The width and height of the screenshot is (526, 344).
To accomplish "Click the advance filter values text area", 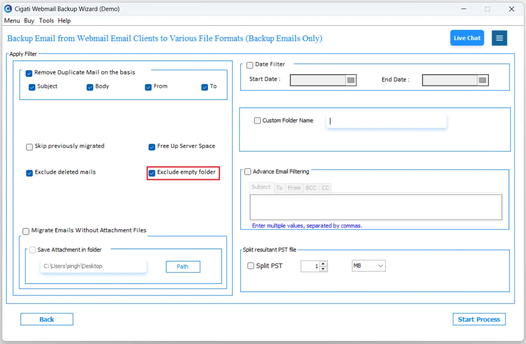I will click(376, 207).
